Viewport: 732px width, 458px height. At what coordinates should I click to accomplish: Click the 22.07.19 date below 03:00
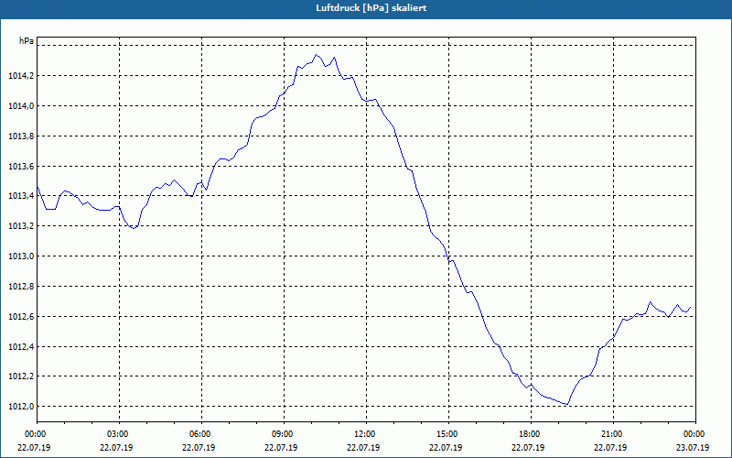click(x=116, y=448)
